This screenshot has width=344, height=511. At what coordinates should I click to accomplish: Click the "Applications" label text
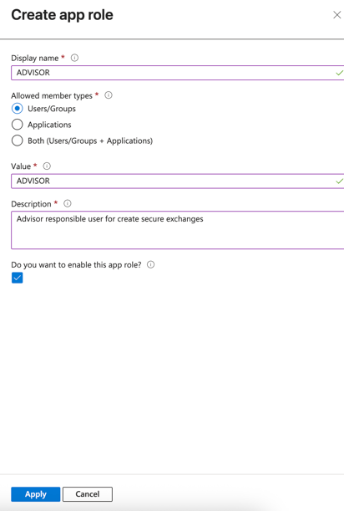coord(49,125)
